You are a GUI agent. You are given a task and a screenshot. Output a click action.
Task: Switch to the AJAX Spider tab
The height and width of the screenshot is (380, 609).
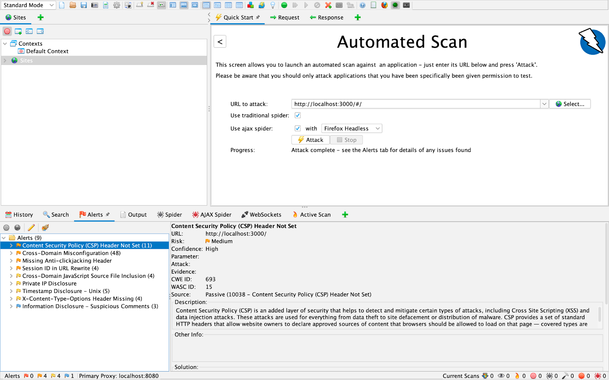[212, 215]
